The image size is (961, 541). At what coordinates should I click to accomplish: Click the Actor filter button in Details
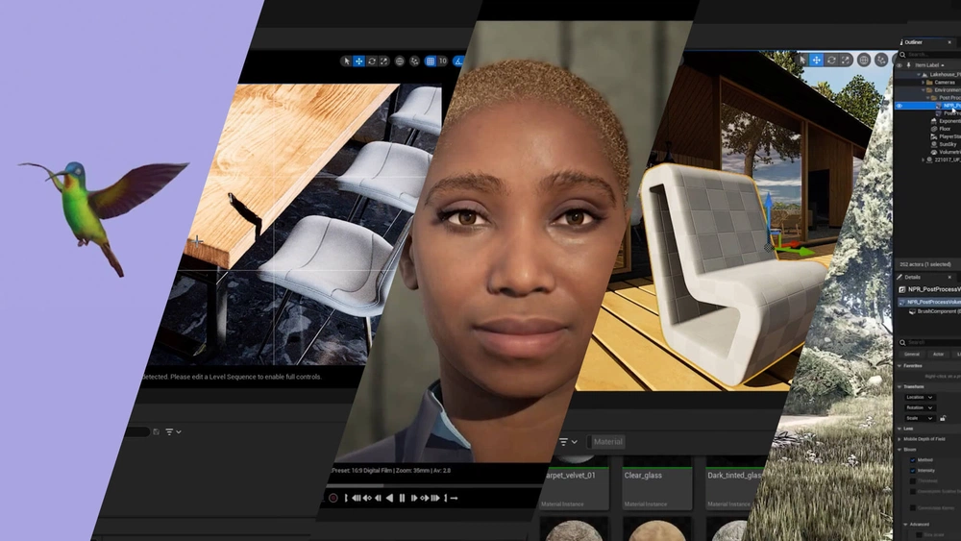[937, 354]
